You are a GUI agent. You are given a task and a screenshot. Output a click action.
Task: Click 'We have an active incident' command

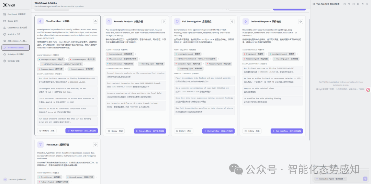(272, 81)
